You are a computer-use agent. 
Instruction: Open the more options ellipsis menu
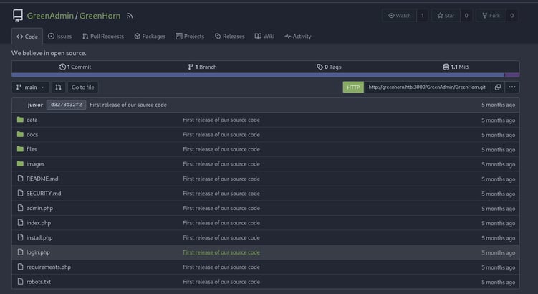(512, 87)
